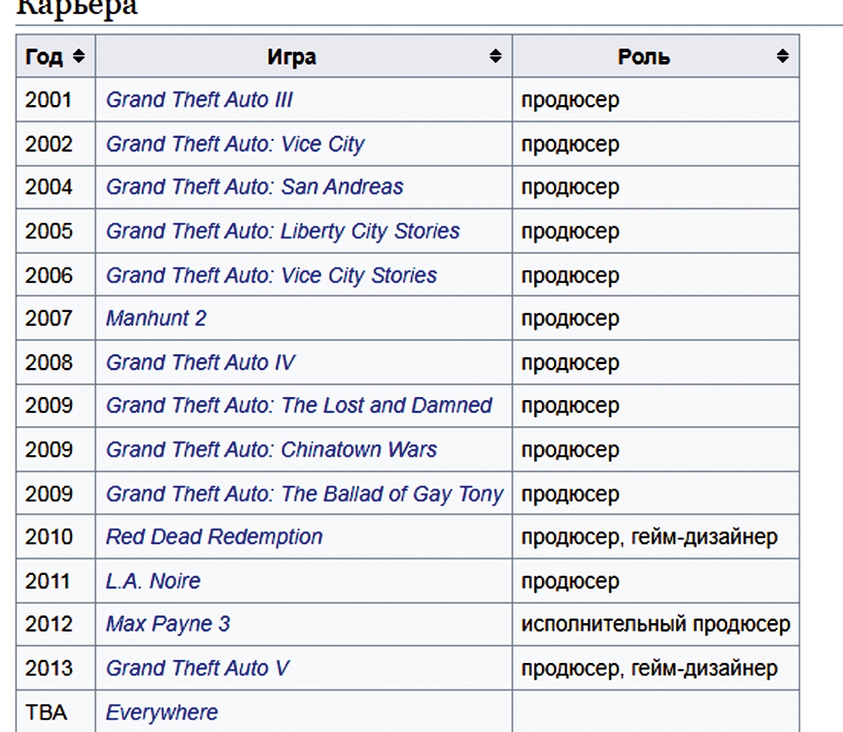Screen dimensions: 843x732
Task: Click the Игра column header
Action: pos(291,57)
